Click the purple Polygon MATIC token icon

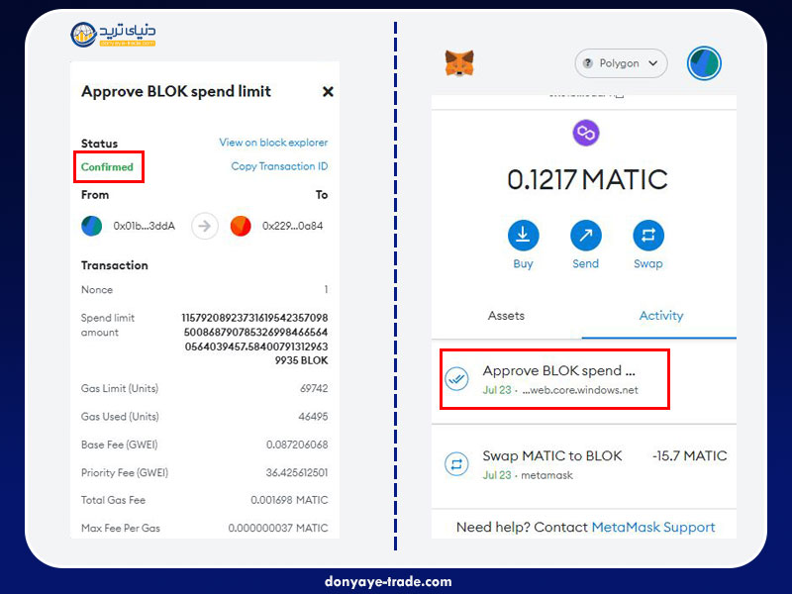point(585,133)
